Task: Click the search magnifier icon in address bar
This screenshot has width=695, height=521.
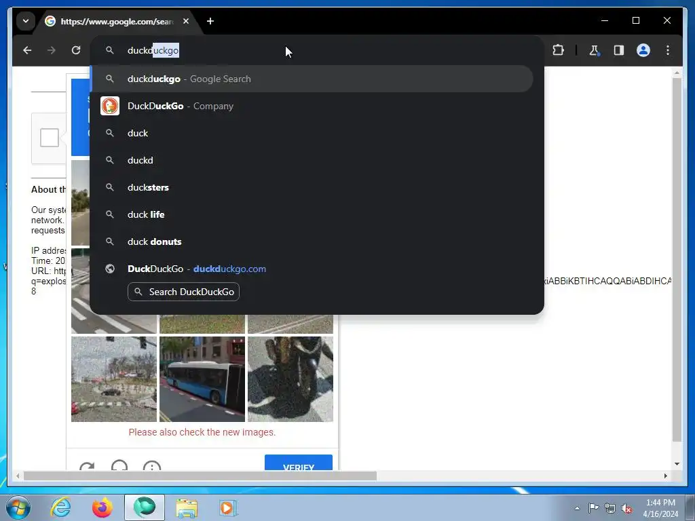Action: 110,50
